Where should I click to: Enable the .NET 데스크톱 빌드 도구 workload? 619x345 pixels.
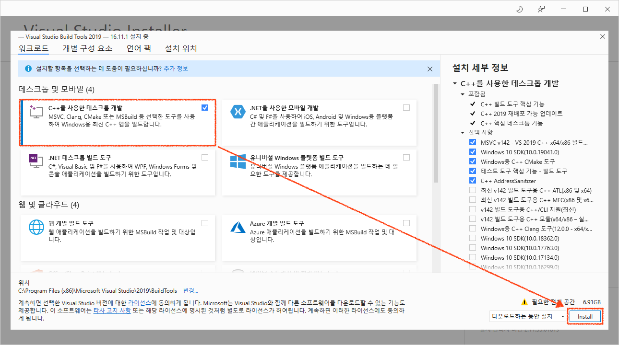point(205,158)
